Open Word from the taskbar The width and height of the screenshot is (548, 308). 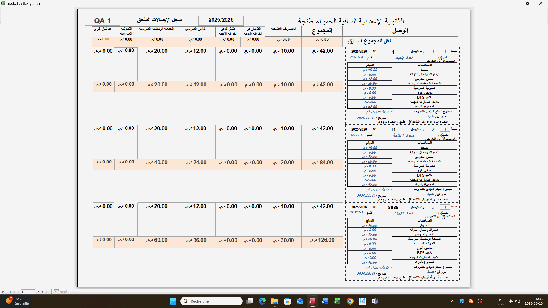325,301
